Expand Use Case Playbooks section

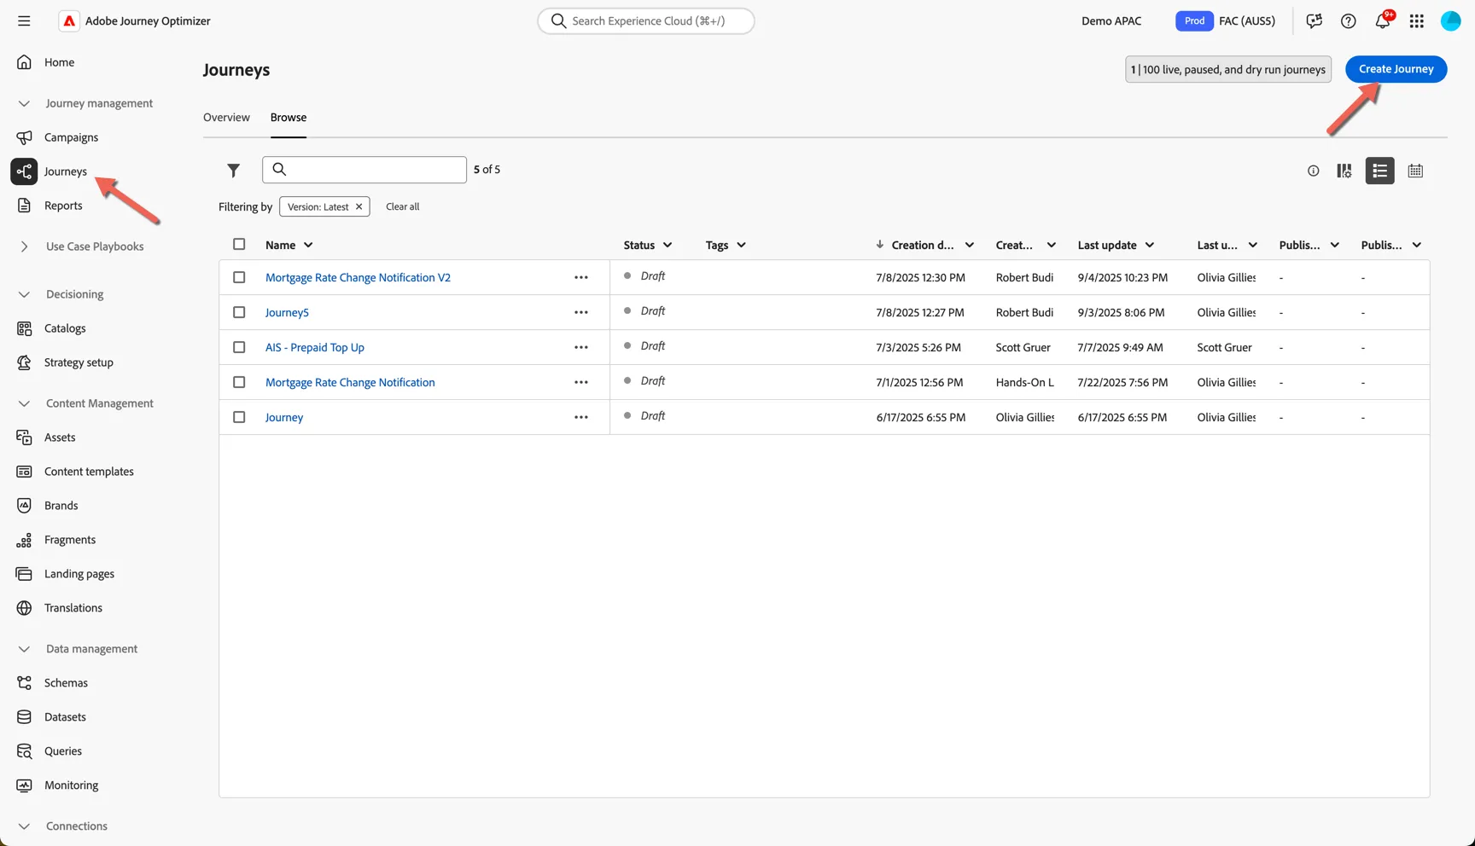click(x=24, y=247)
